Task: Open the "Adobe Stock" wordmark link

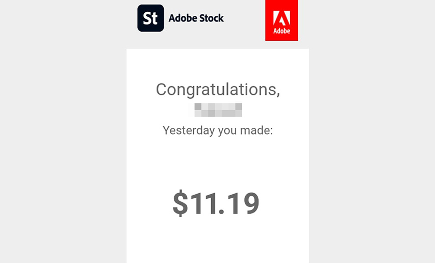Action: tap(196, 18)
